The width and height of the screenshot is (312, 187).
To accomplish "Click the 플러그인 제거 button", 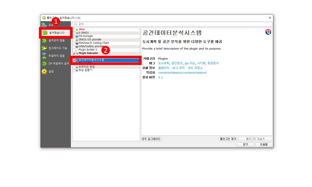I will pos(228,139).
